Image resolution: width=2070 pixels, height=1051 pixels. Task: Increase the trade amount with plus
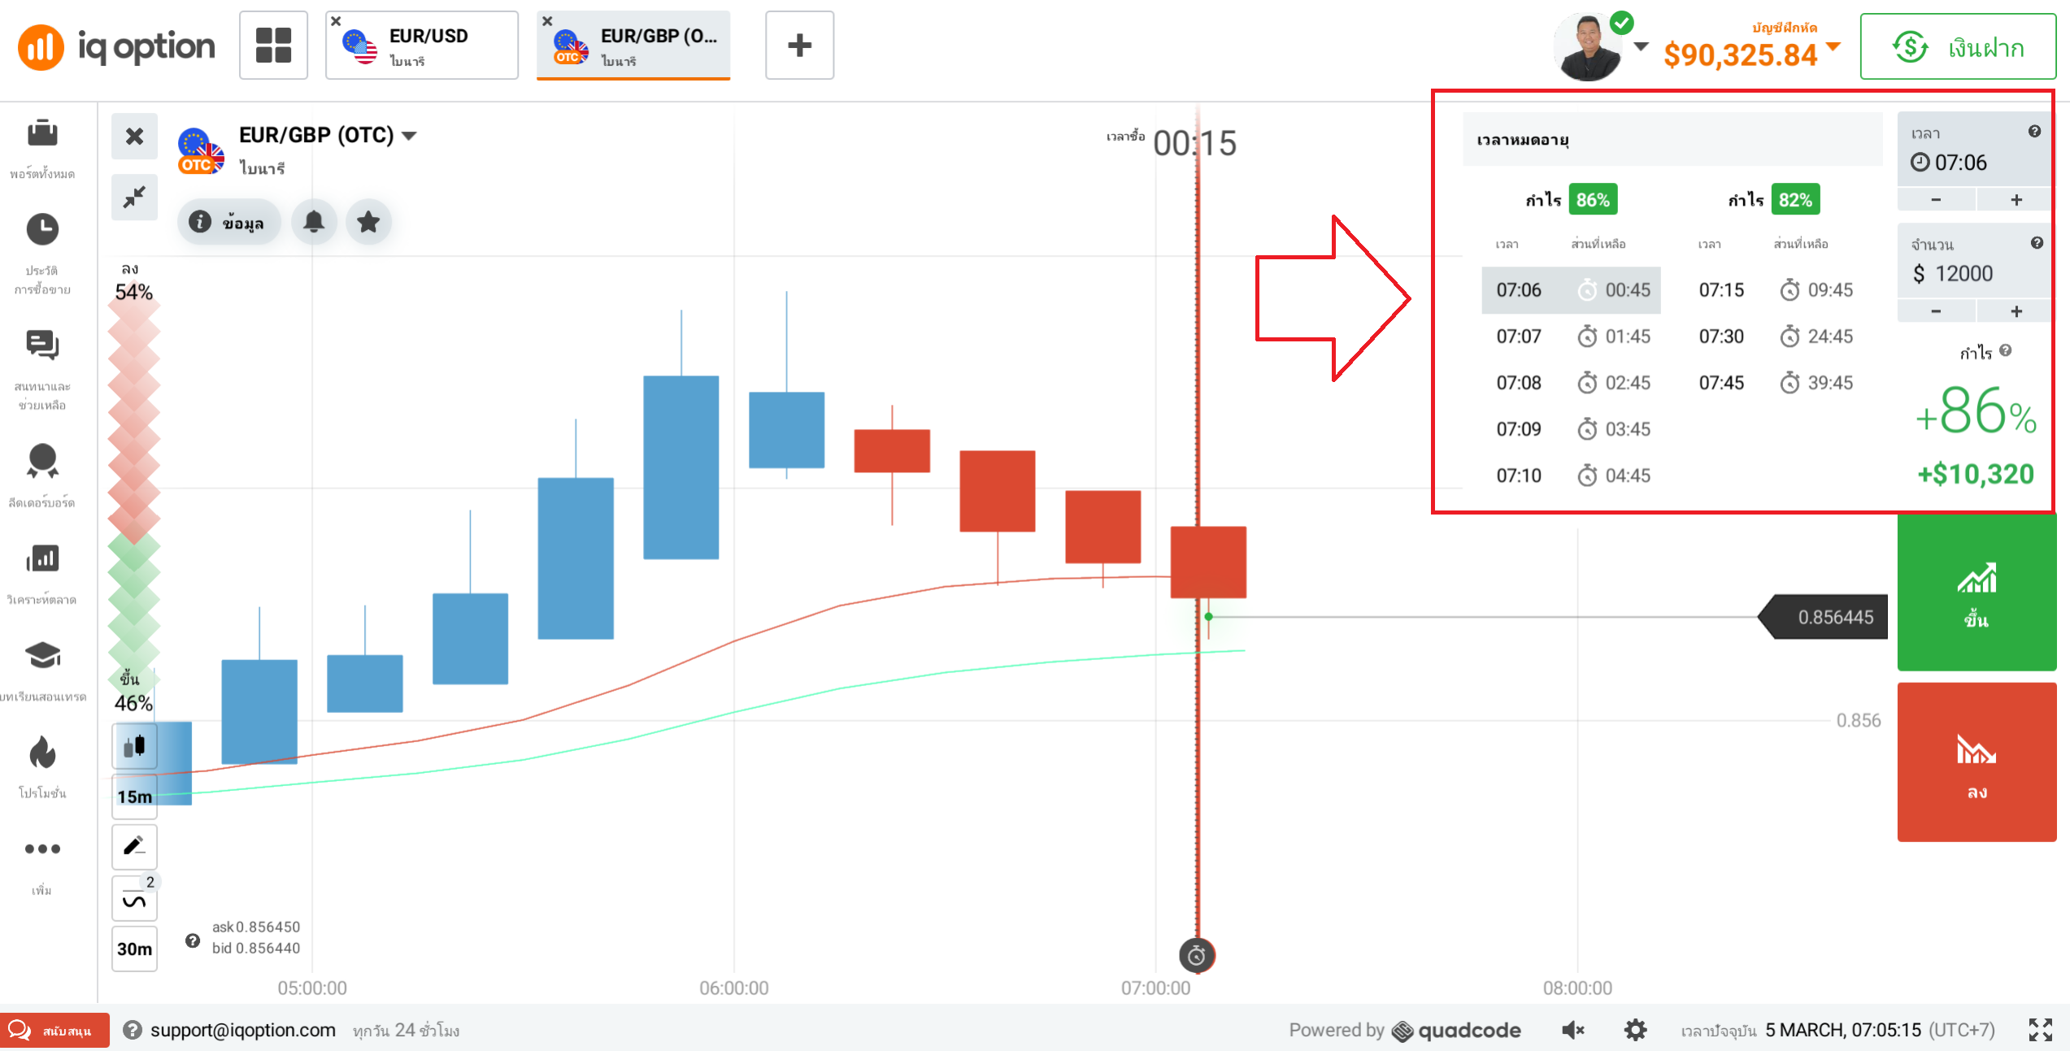2016,311
